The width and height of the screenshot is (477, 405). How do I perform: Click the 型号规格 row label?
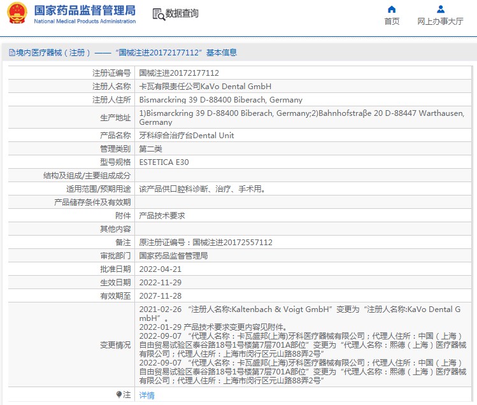coord(115,162)
